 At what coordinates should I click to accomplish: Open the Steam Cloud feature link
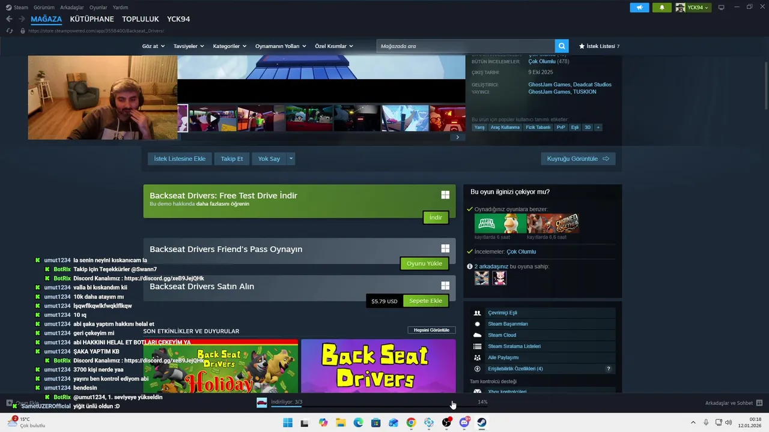[x=502, y=335]
